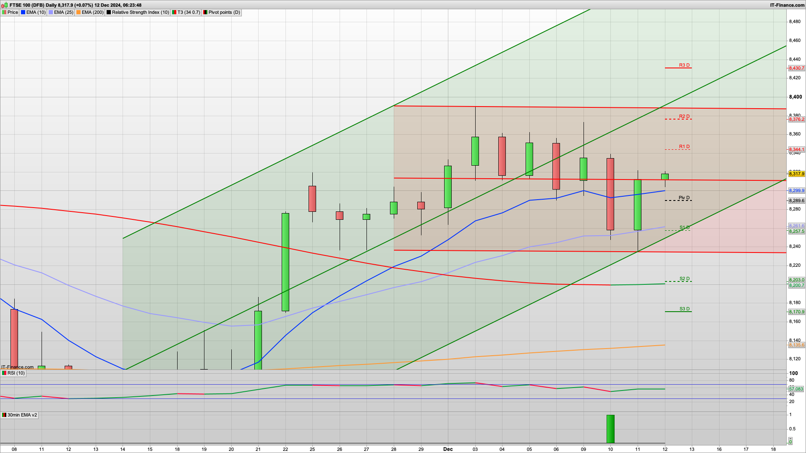This screenshot has width=806, height=453.
Task: Toggle the 30min EMA v2 panel label
Action: 23,415
